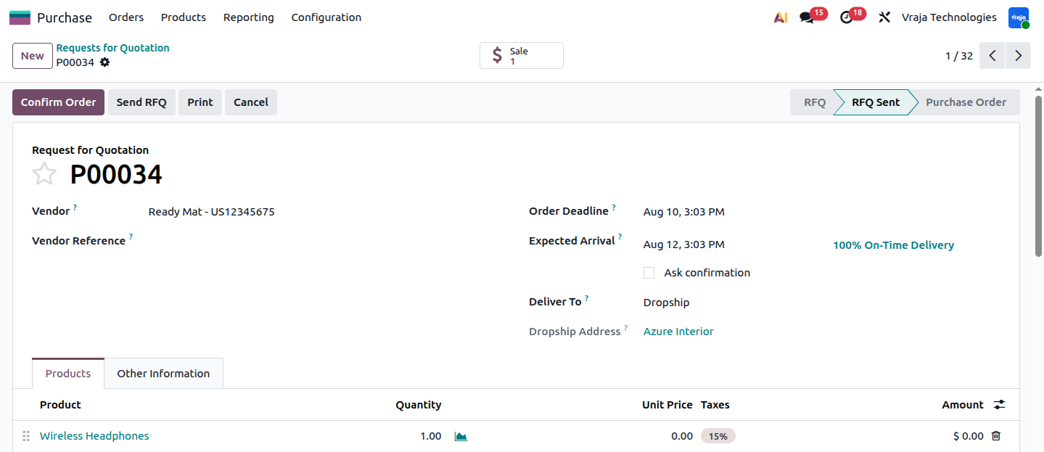Open the Reporting menu
Image resolution: width=1044 pixels, height=452 pixels.
pyautogui.click(x=249, y=17)
